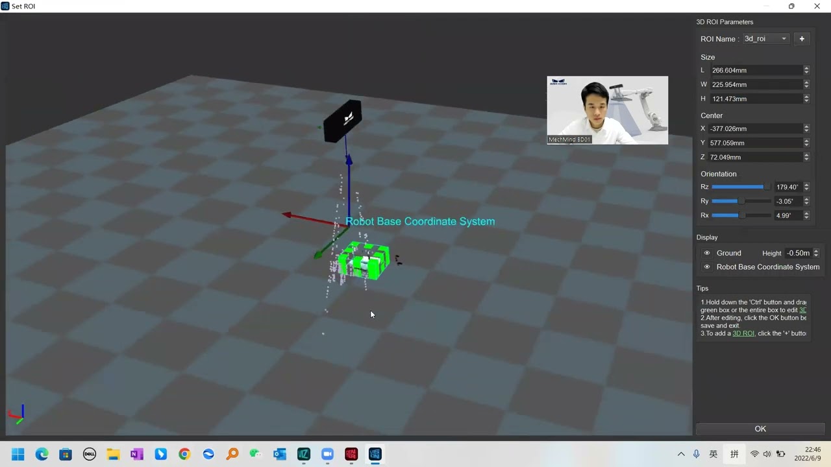
Task: Open Outlook from taskbar
Action: (280, 454)
